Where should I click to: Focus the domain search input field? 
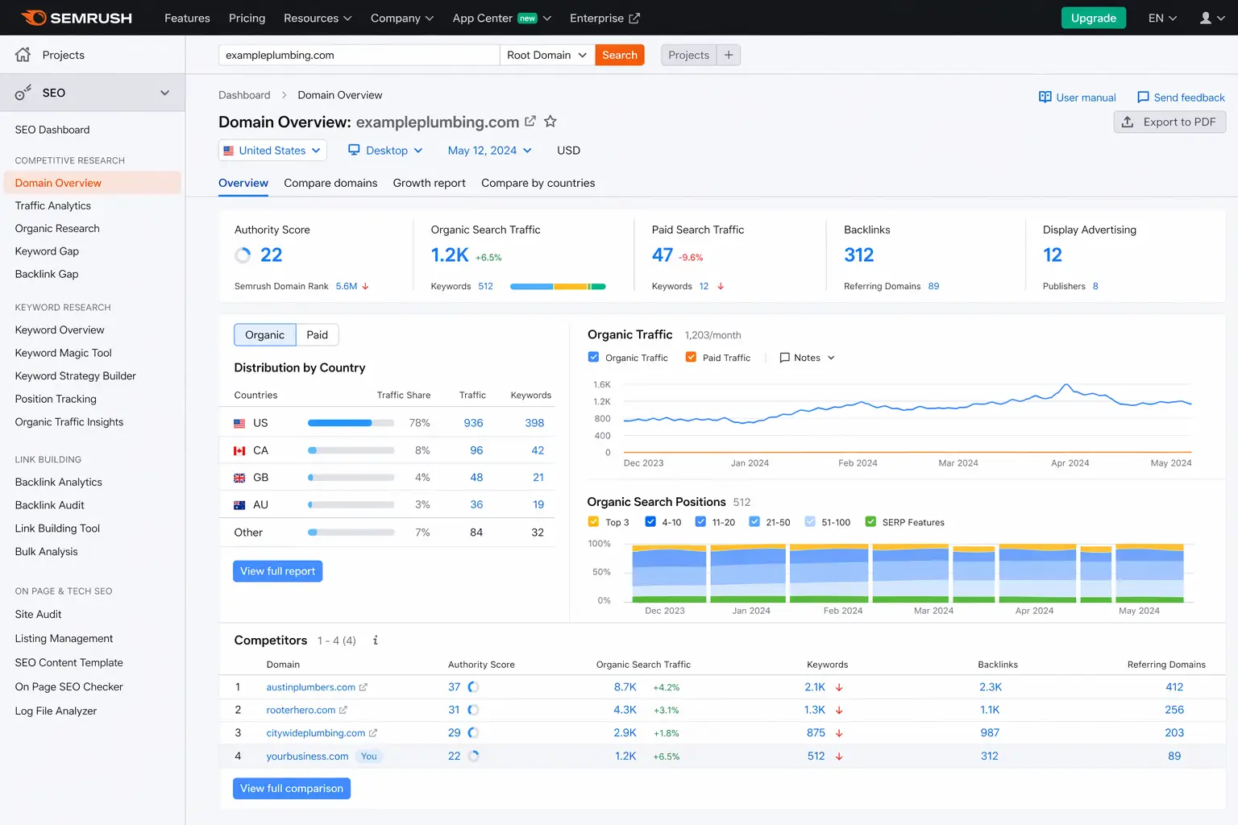359,55
